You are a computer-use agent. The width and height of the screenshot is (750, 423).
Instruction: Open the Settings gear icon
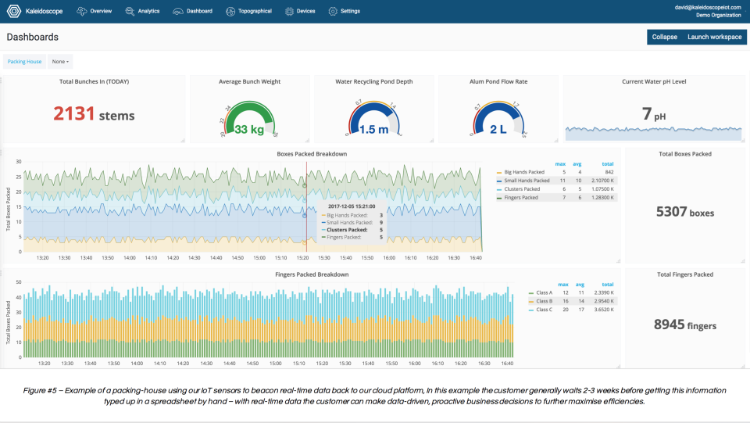pyautogui.click(x=333, y=11)
